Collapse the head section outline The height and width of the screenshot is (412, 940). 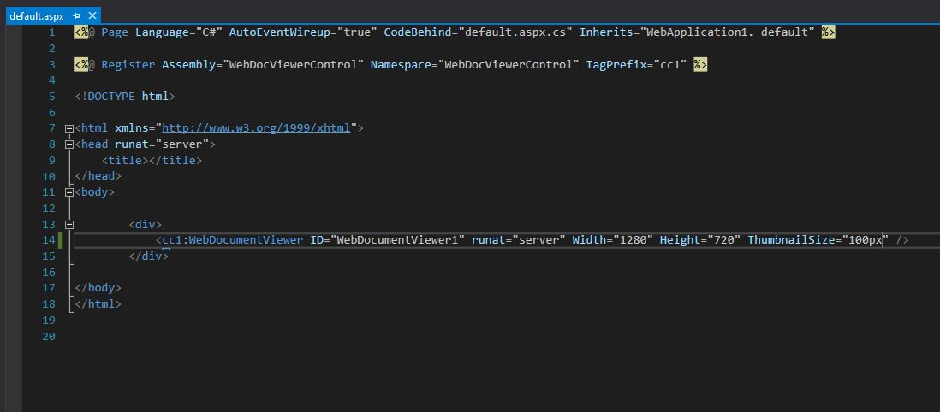click(69, 144)
